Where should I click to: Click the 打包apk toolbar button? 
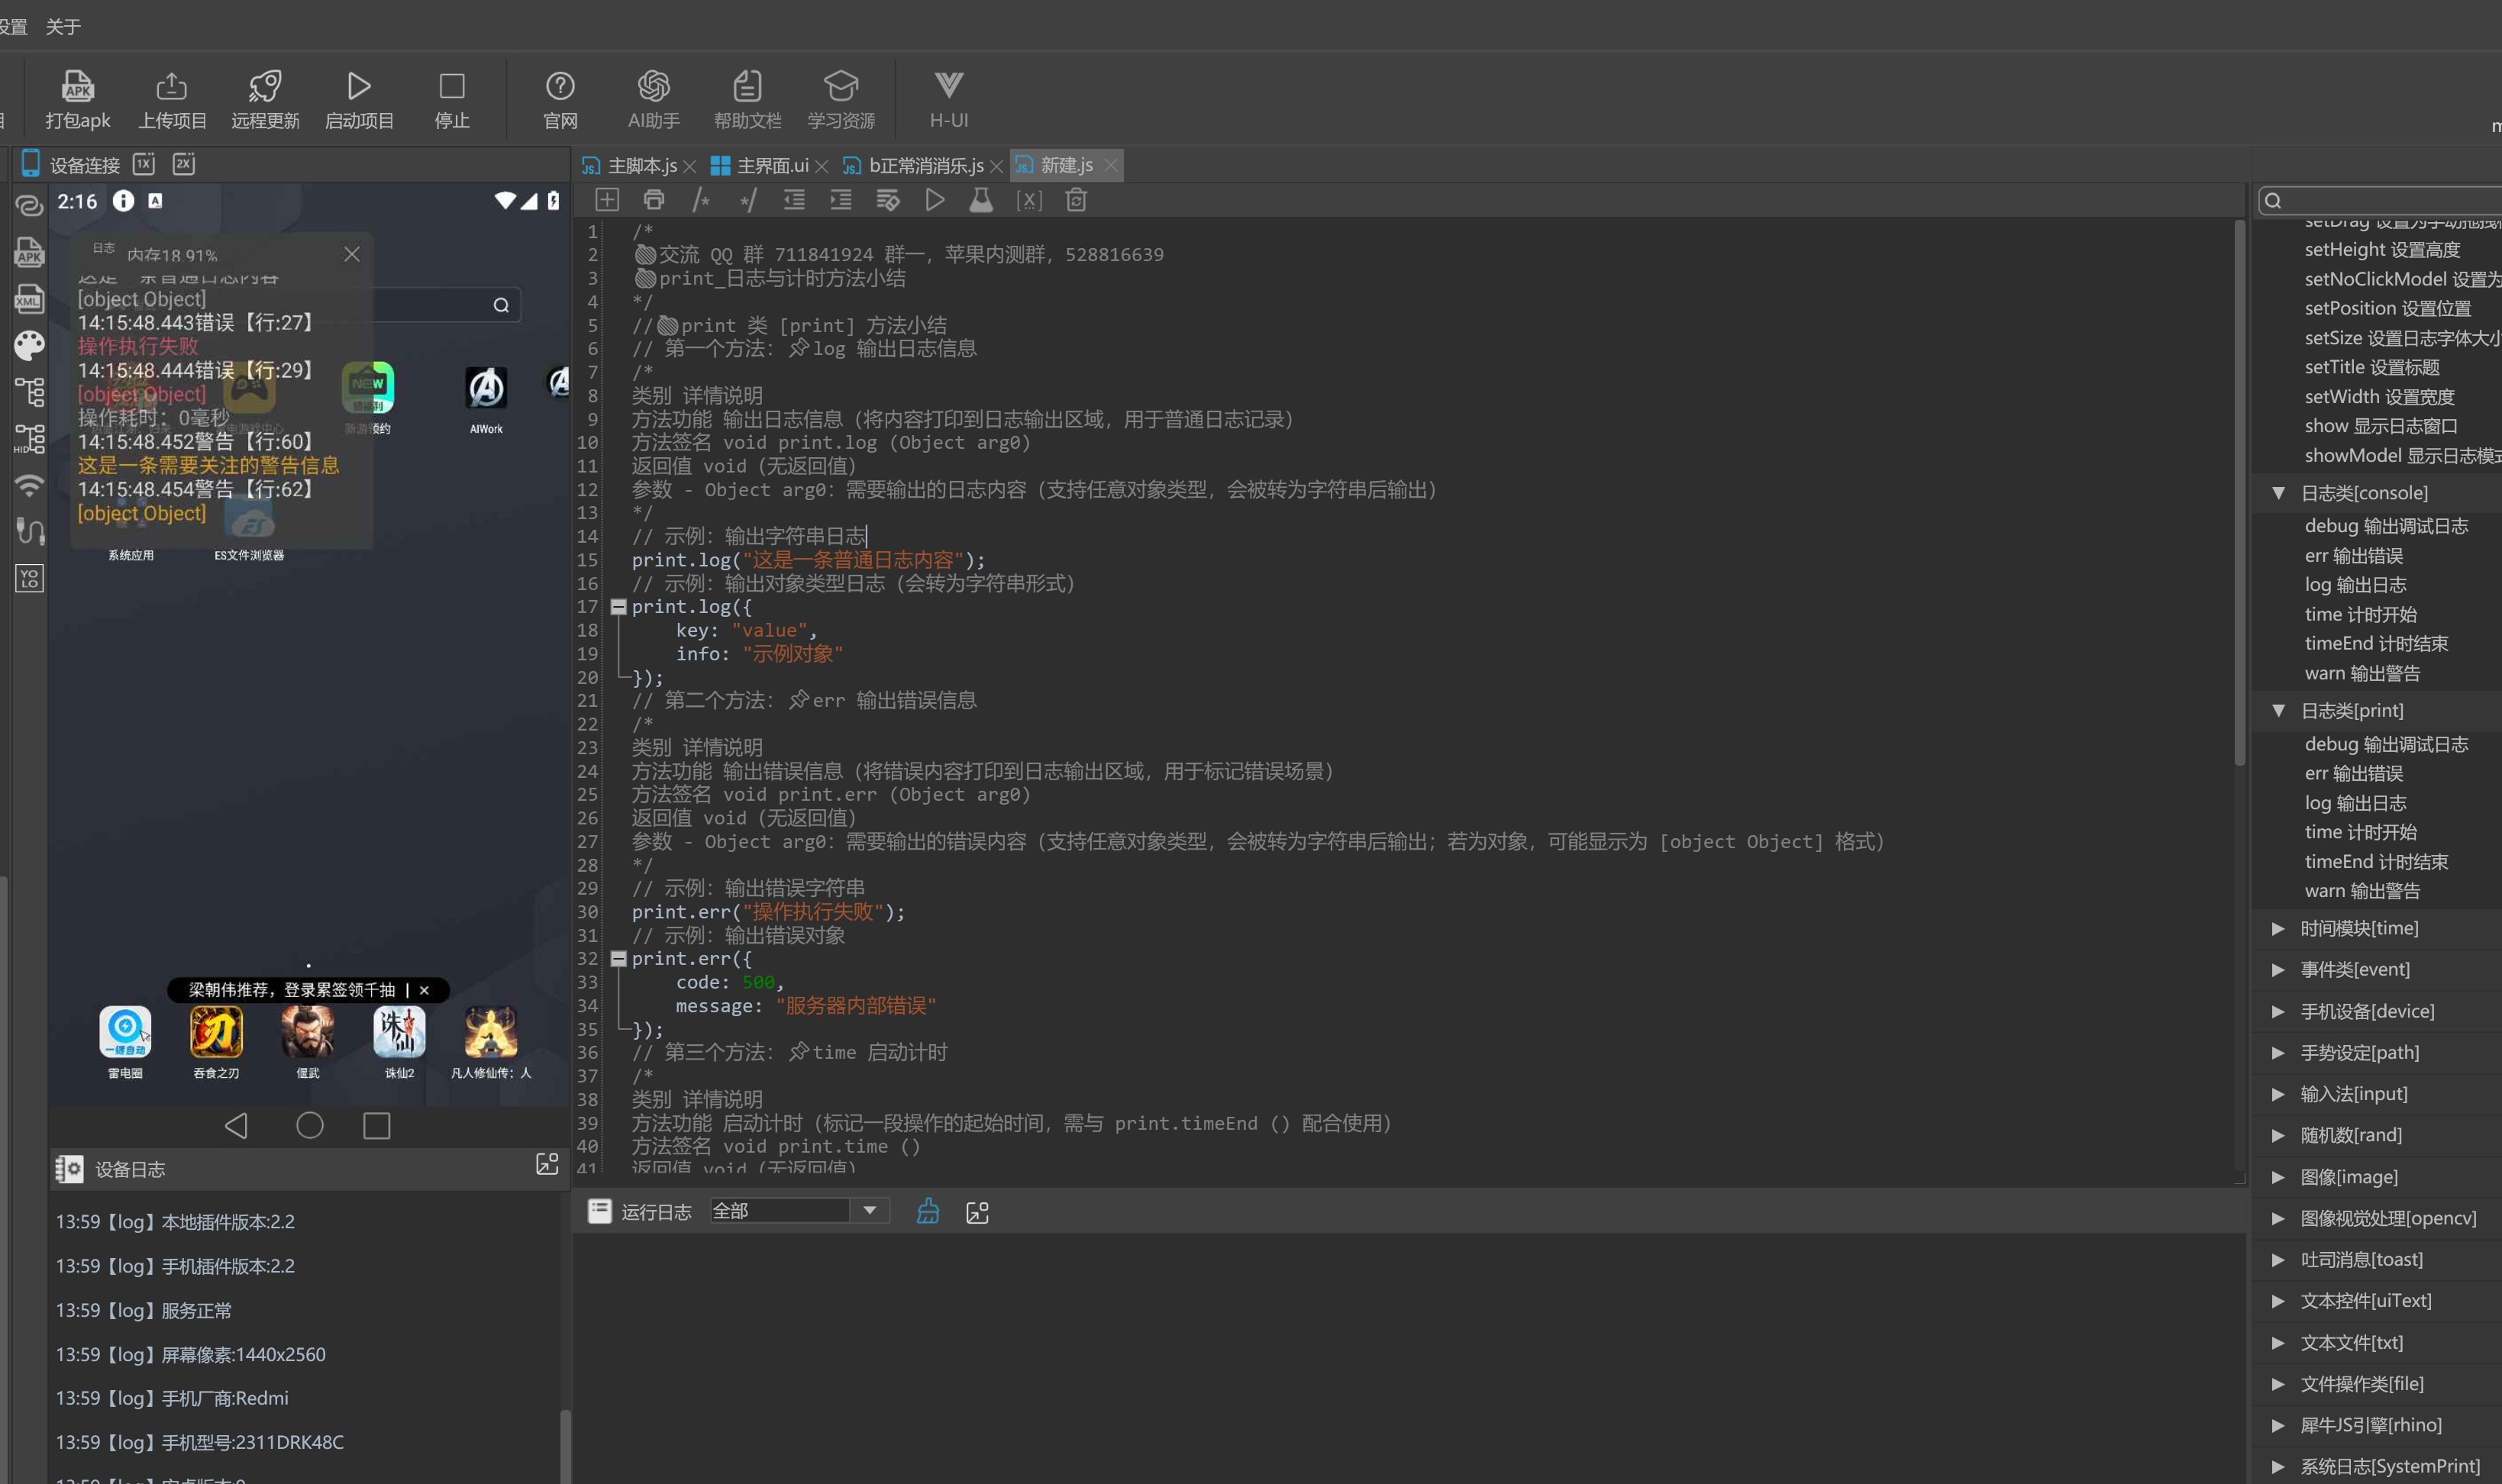click(78, 99)
